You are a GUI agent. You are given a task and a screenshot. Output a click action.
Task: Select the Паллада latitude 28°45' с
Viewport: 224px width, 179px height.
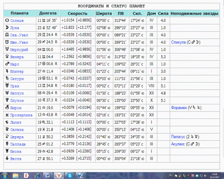tap(103, 144)
